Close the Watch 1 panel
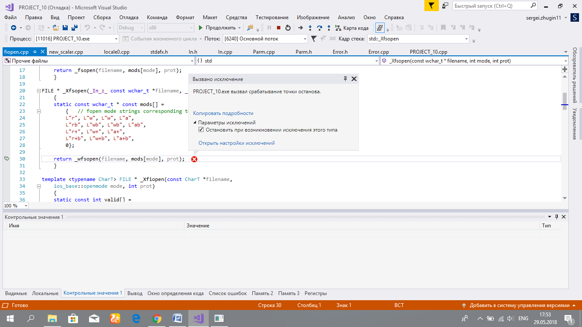 [564, 217]
